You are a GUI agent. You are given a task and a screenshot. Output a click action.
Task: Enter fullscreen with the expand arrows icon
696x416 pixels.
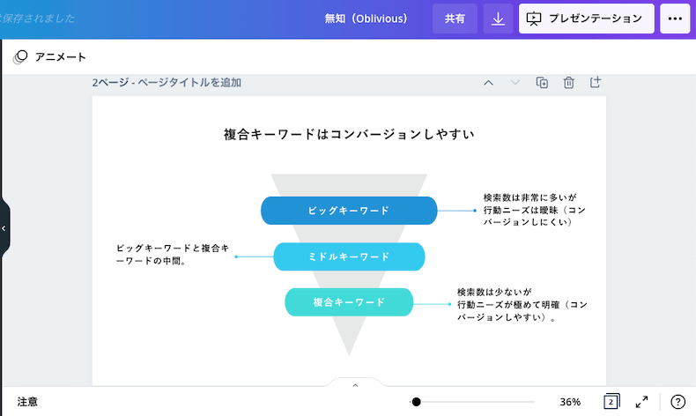(642, 402)
